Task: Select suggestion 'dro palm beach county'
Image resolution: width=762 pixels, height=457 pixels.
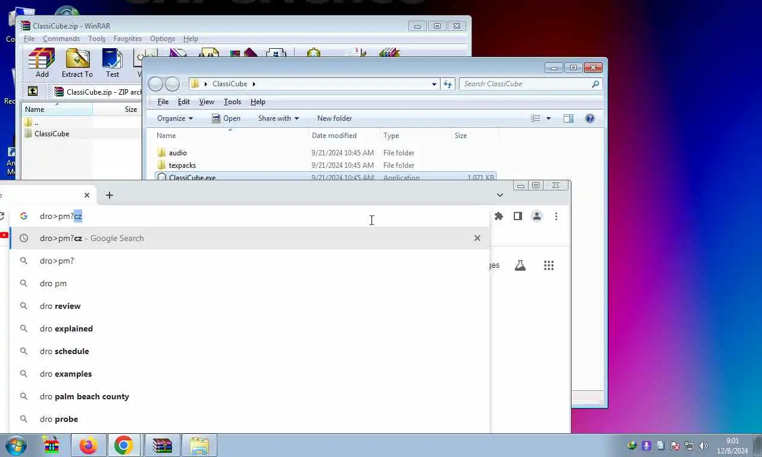Action: [x=249, y=396]
